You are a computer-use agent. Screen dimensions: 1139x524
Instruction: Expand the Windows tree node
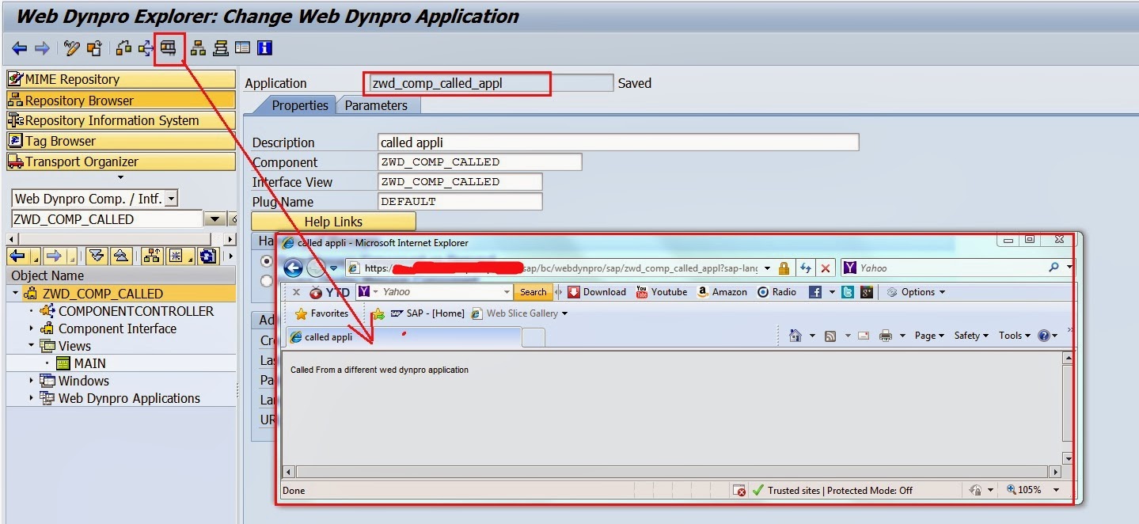[32, 381]
